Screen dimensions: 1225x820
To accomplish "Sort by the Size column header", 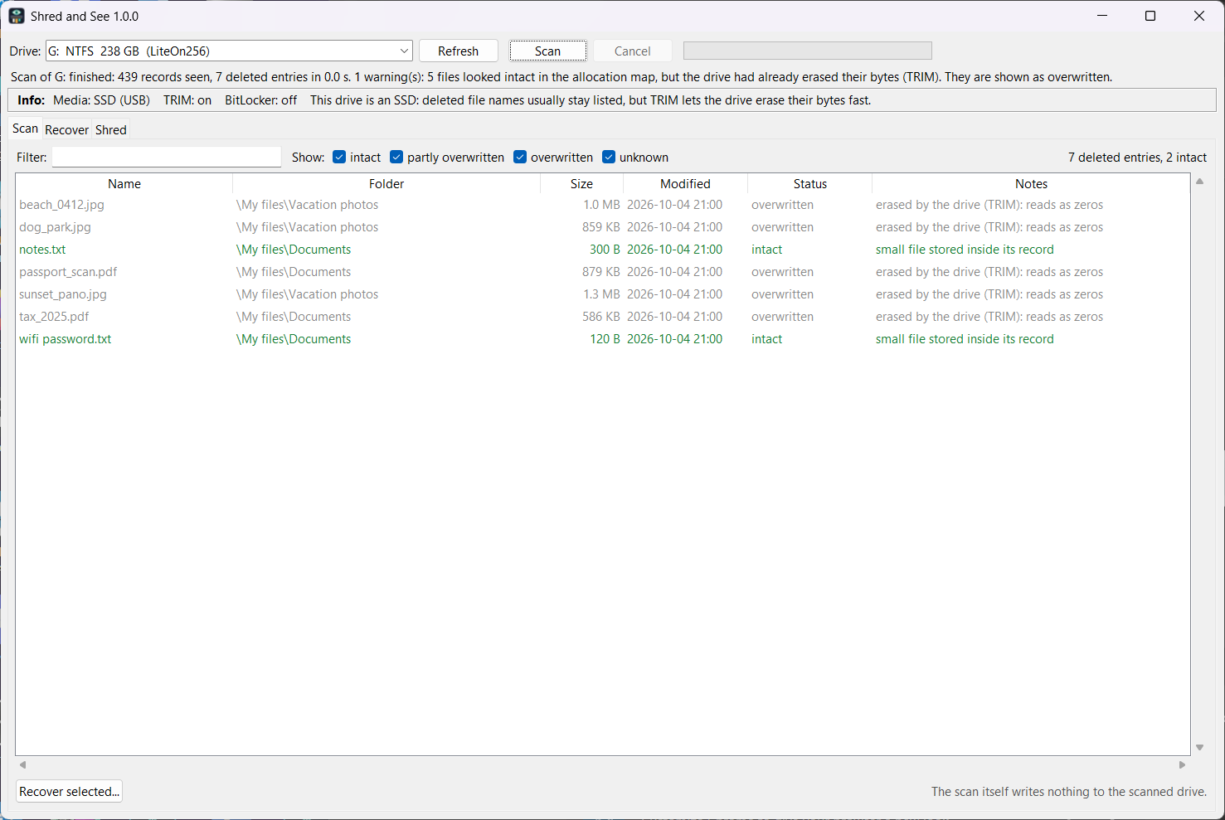I will 581,184.
